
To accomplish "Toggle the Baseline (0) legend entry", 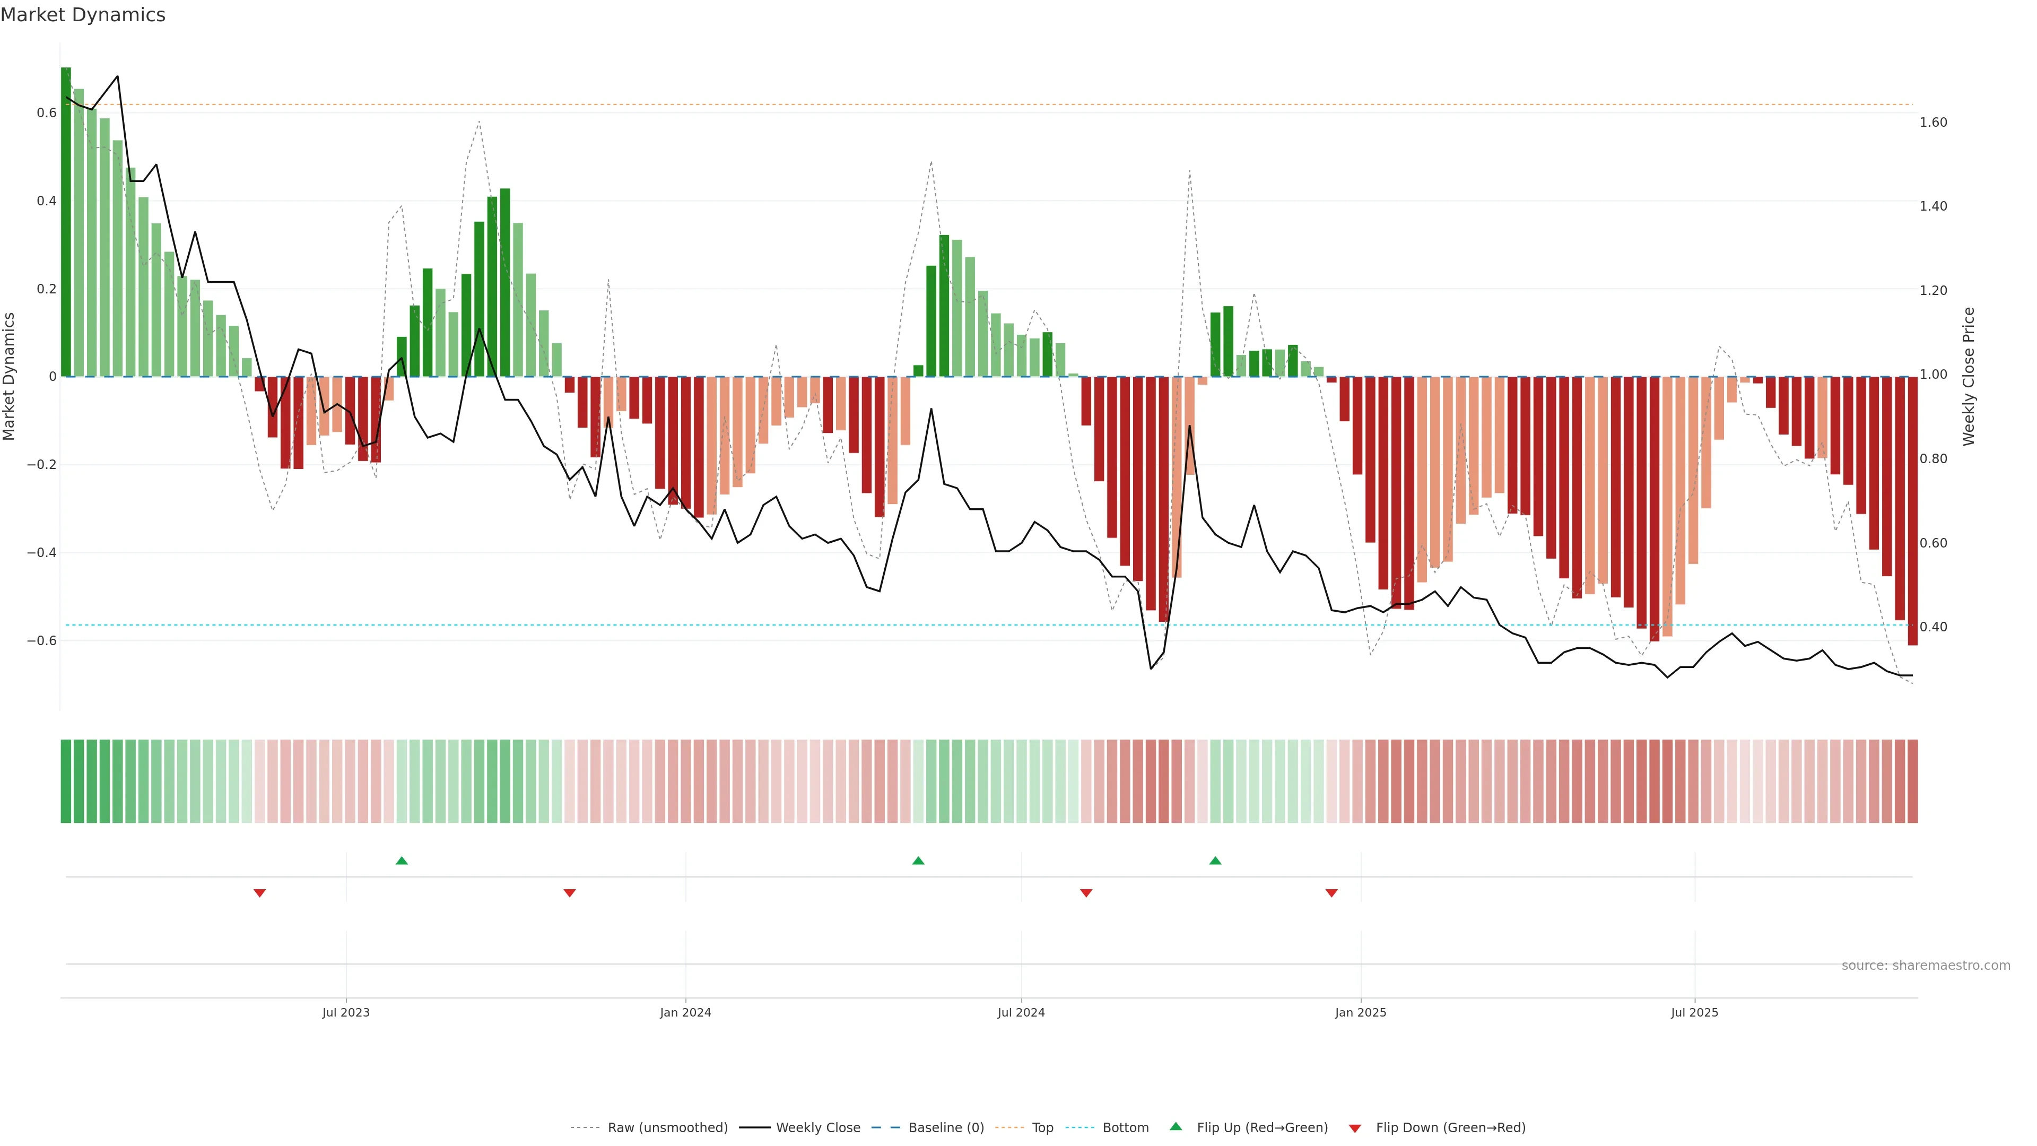I will pyautogui.click(x=946, y=1128).
